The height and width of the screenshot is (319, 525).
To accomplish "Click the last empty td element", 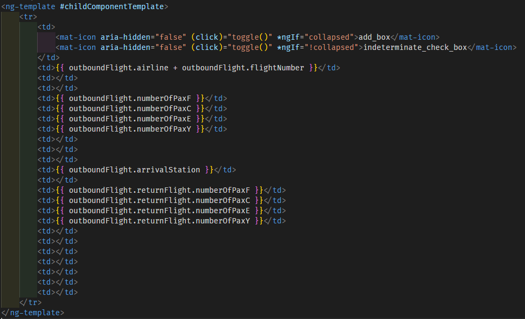I will pos(57,292).
